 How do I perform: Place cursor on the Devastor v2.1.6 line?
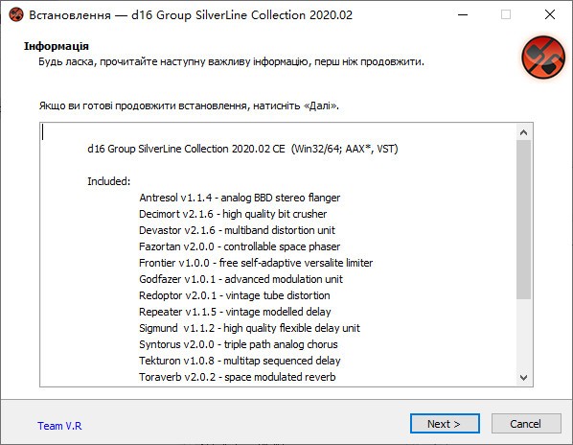click(x=237, y=230)
